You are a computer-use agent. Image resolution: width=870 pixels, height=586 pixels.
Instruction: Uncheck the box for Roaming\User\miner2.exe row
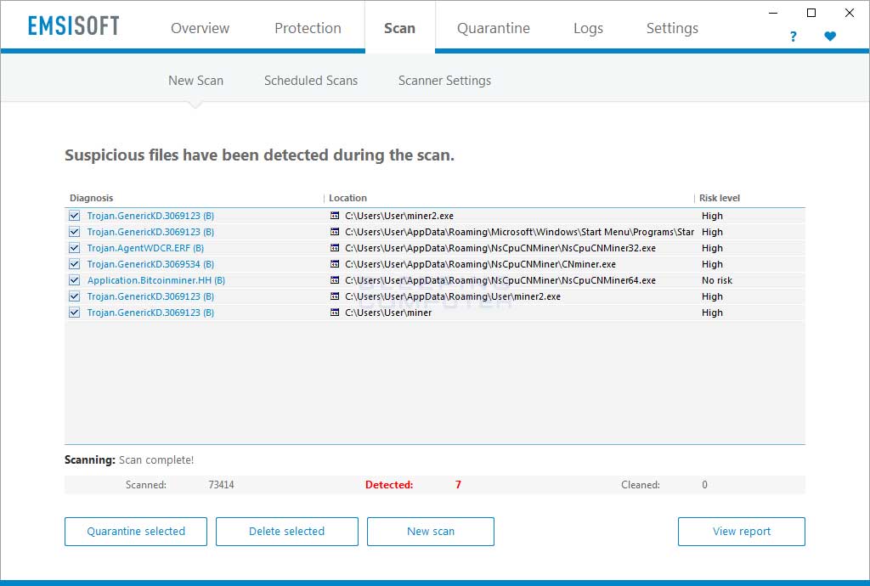[75, 296]
